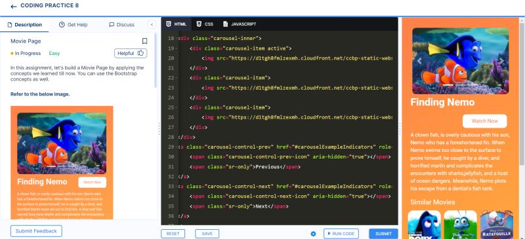Open the Discuss tab
The image size is (525, 239).
(122, 25)
